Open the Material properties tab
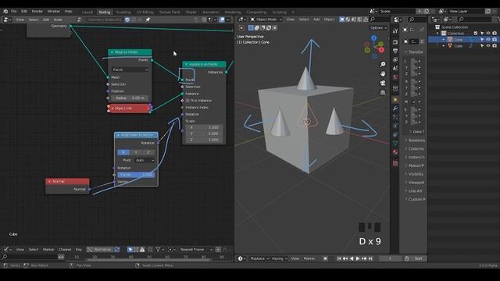The image size is (500, 281). pos(395,152)
